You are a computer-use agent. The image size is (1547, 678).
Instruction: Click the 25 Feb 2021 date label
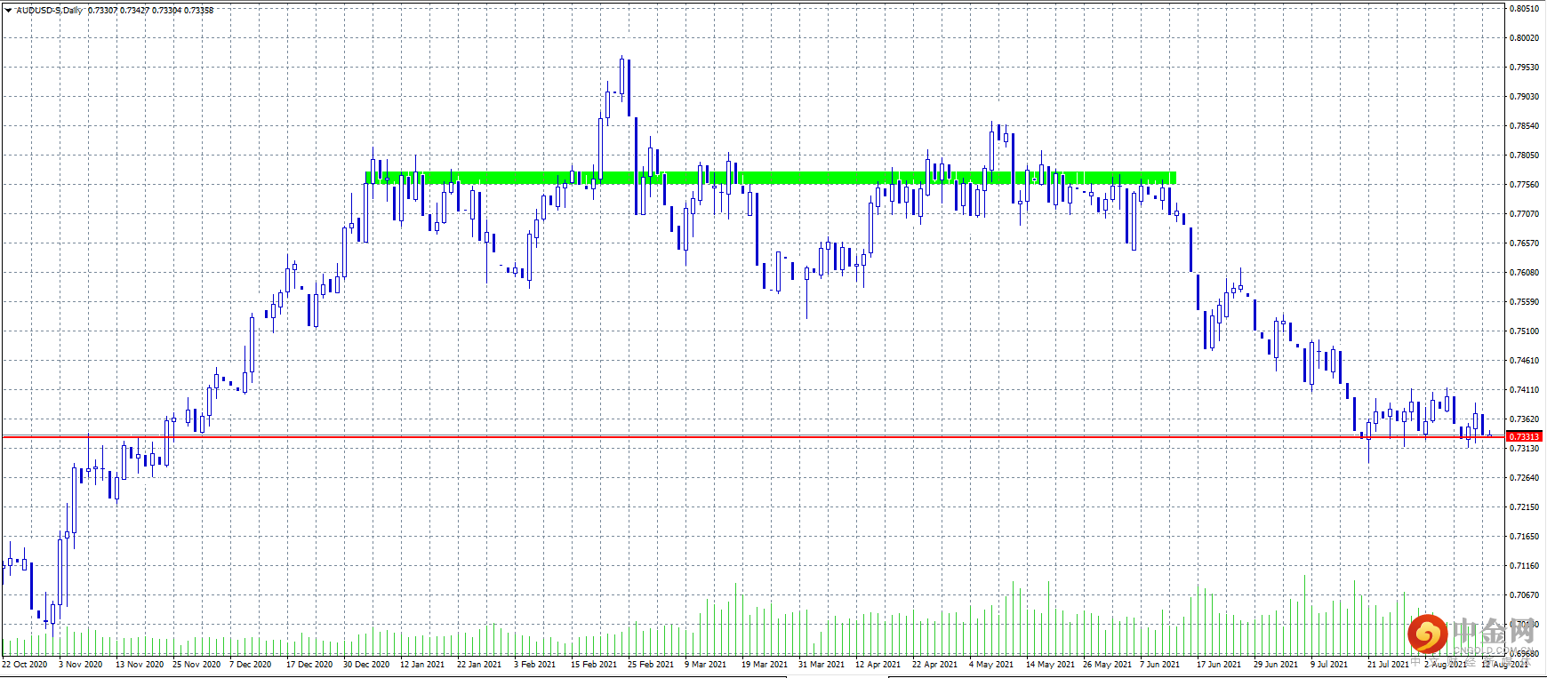point(651,665)
